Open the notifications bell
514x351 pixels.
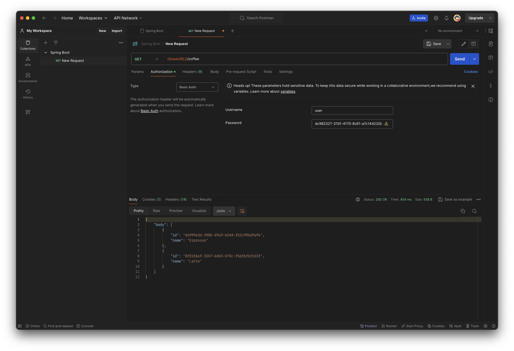(447, 18)
